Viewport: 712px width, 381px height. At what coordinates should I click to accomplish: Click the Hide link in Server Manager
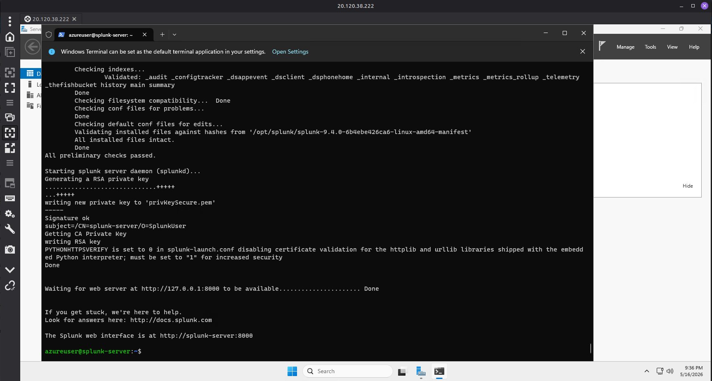[688, 186]
